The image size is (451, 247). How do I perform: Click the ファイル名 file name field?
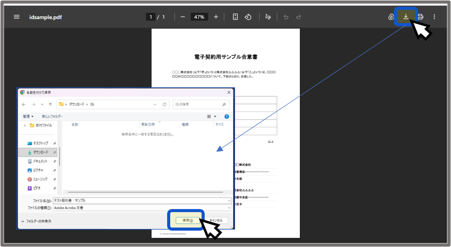(x=141, y=201)
